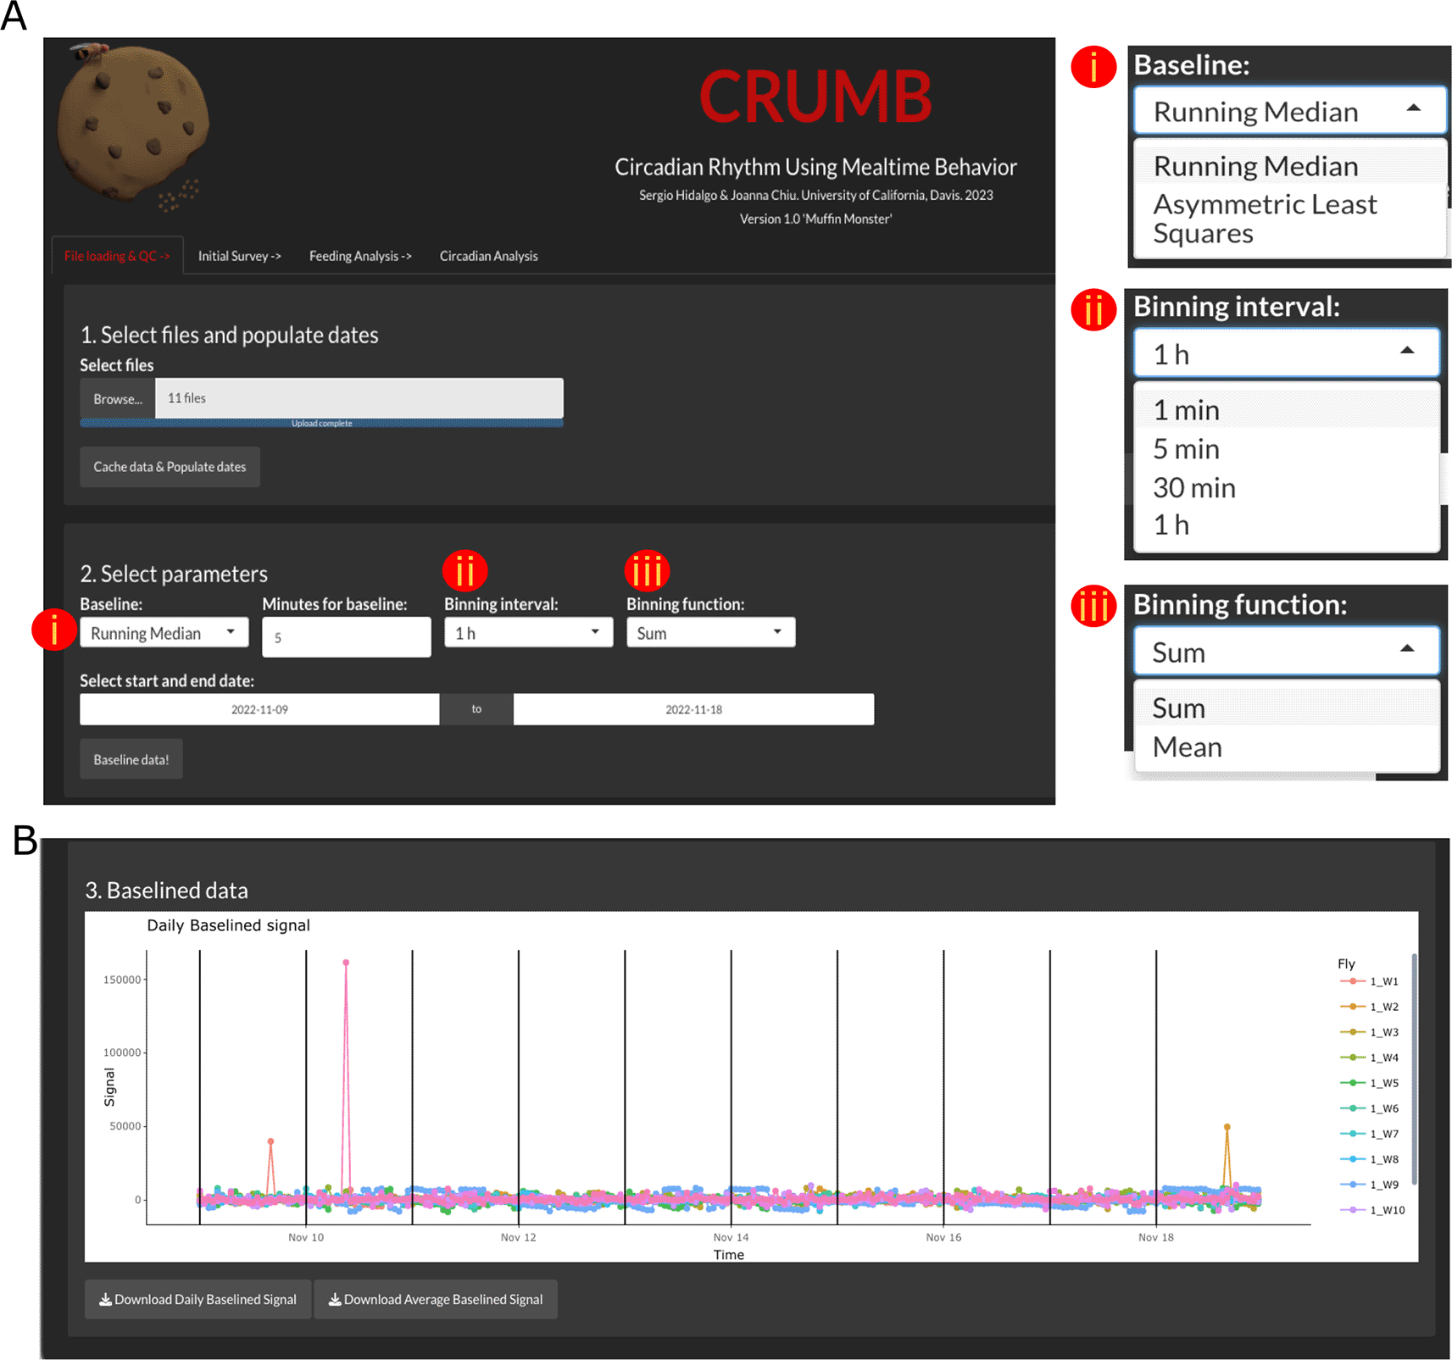Click download icon on Daily Baselined Signal button
The width and height of the screenshot is (1452, 1360).
click(x=105, y=1299)
